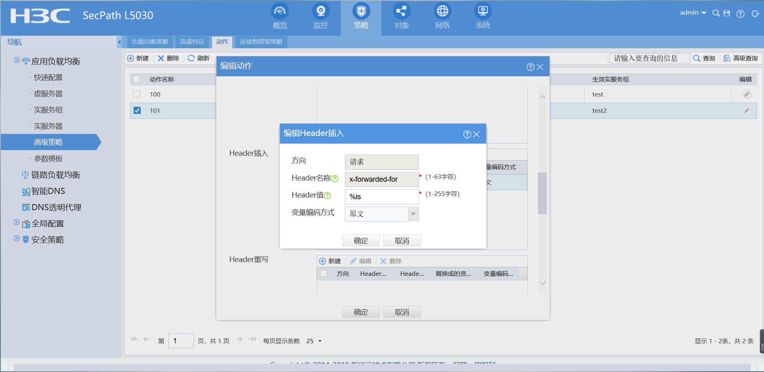The height and width of the screenshot is (372, 764).
Task: Collapse the 应用负载均衡 tree node
Action: click(x=17, y=60)
